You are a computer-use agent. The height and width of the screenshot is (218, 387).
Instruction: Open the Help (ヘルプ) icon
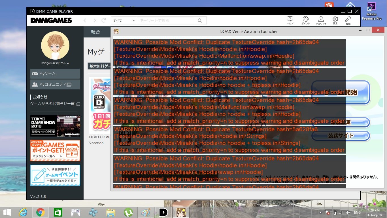point(290,20)
